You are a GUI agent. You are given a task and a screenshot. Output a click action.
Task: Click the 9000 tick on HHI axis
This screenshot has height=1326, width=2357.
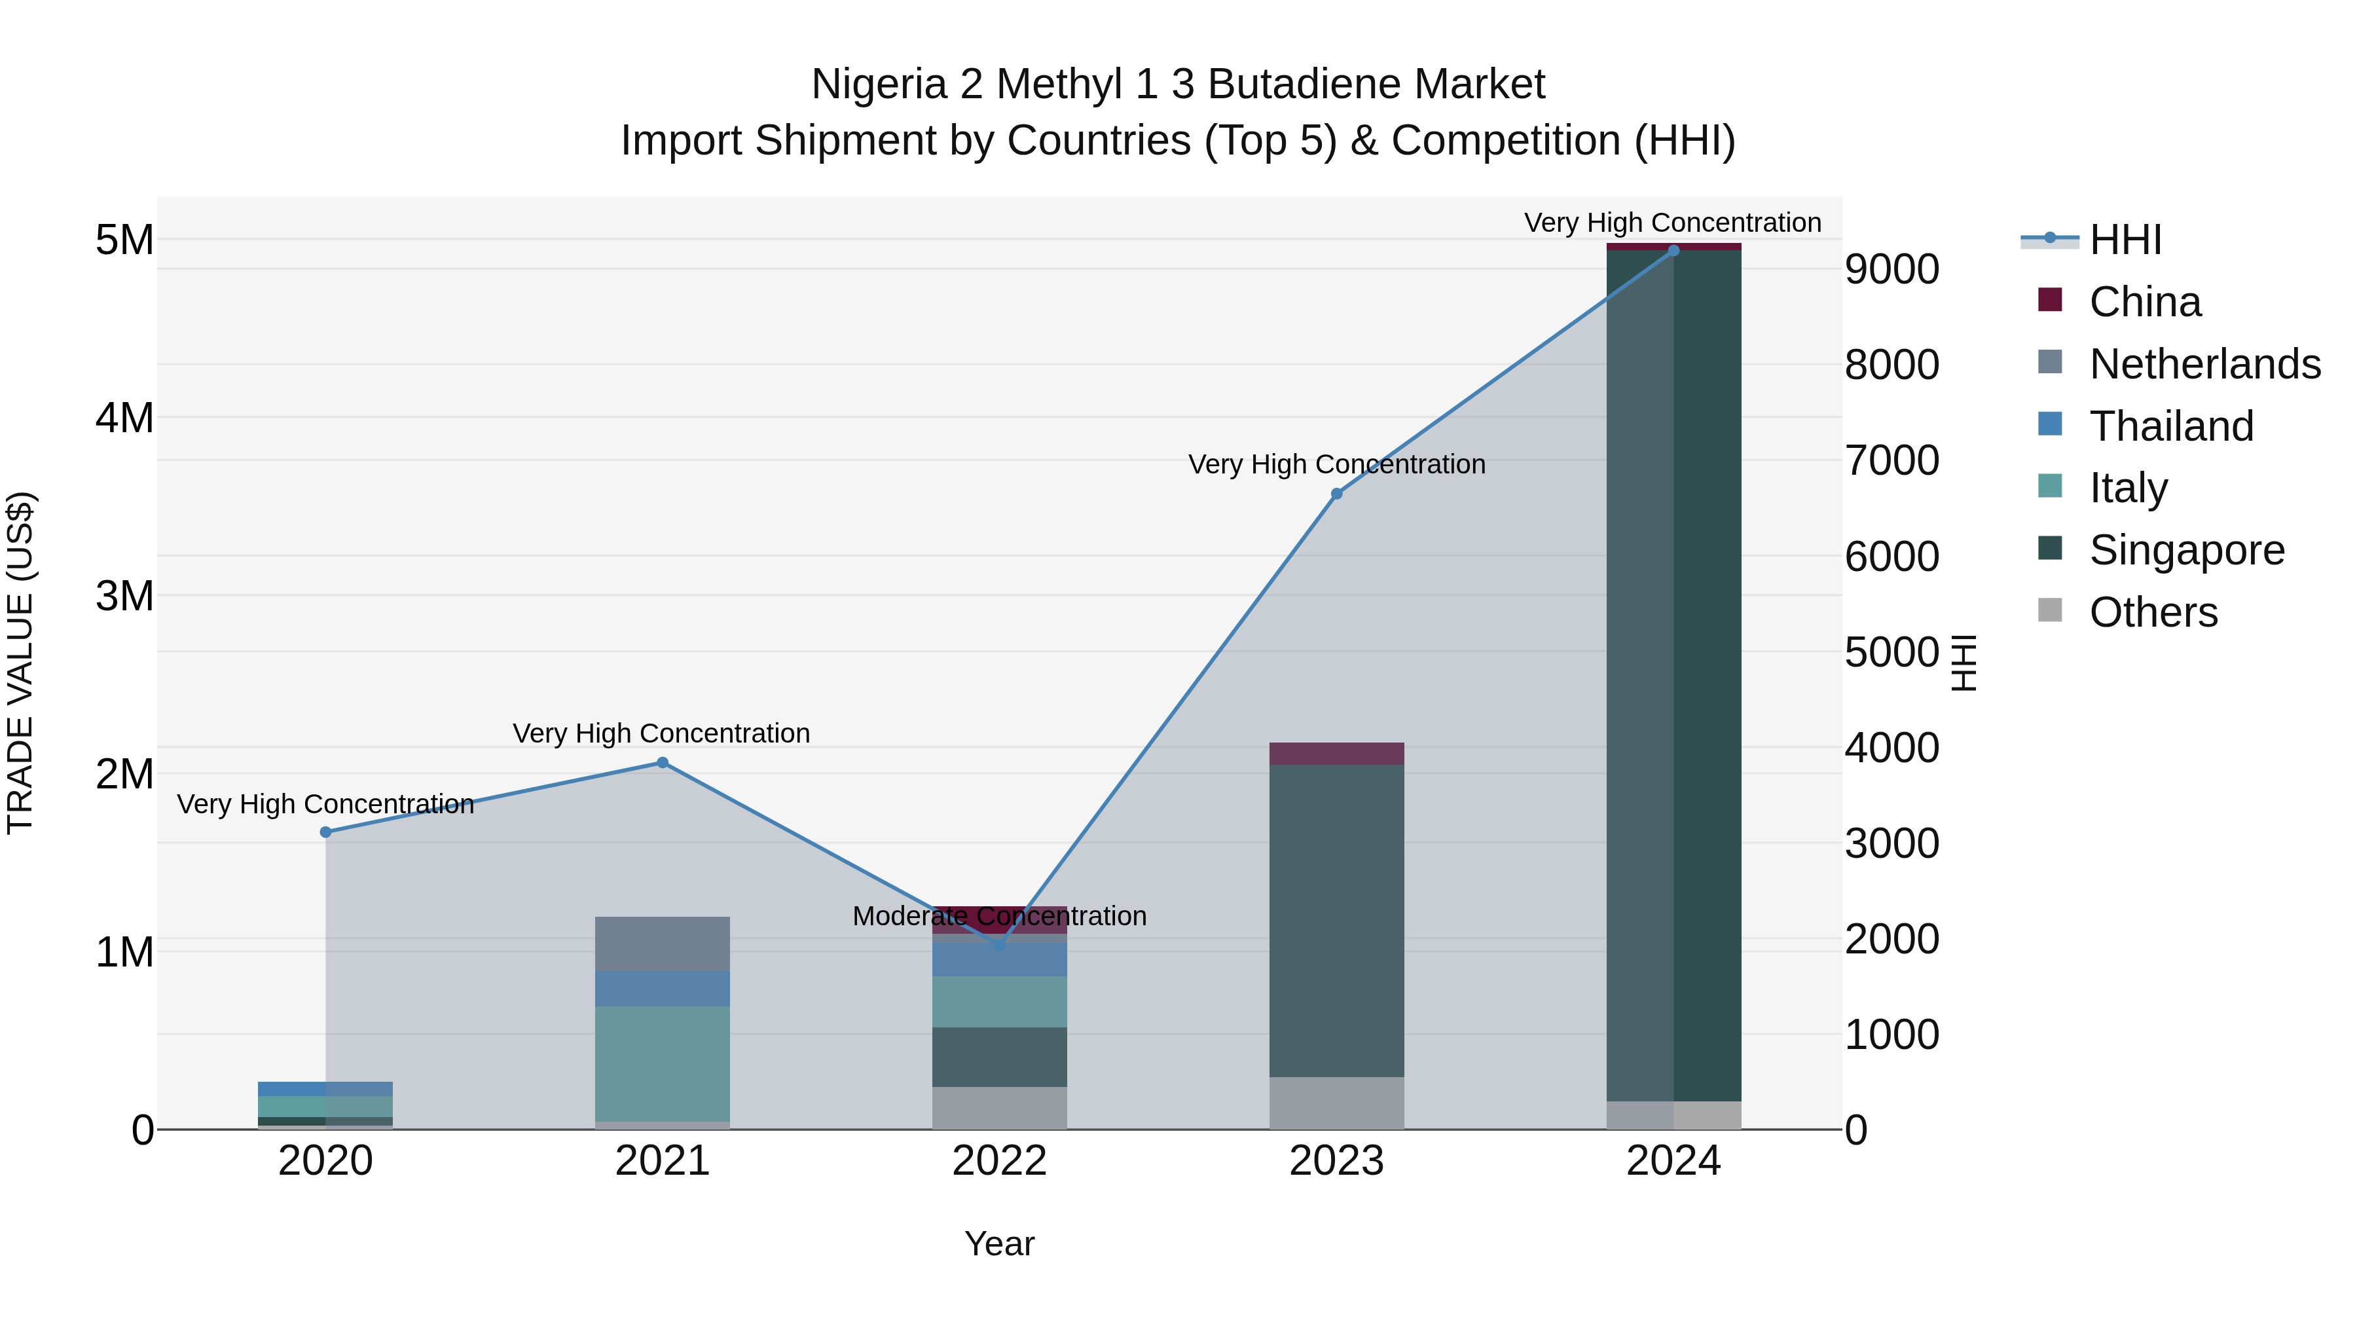pos(1892,269)
